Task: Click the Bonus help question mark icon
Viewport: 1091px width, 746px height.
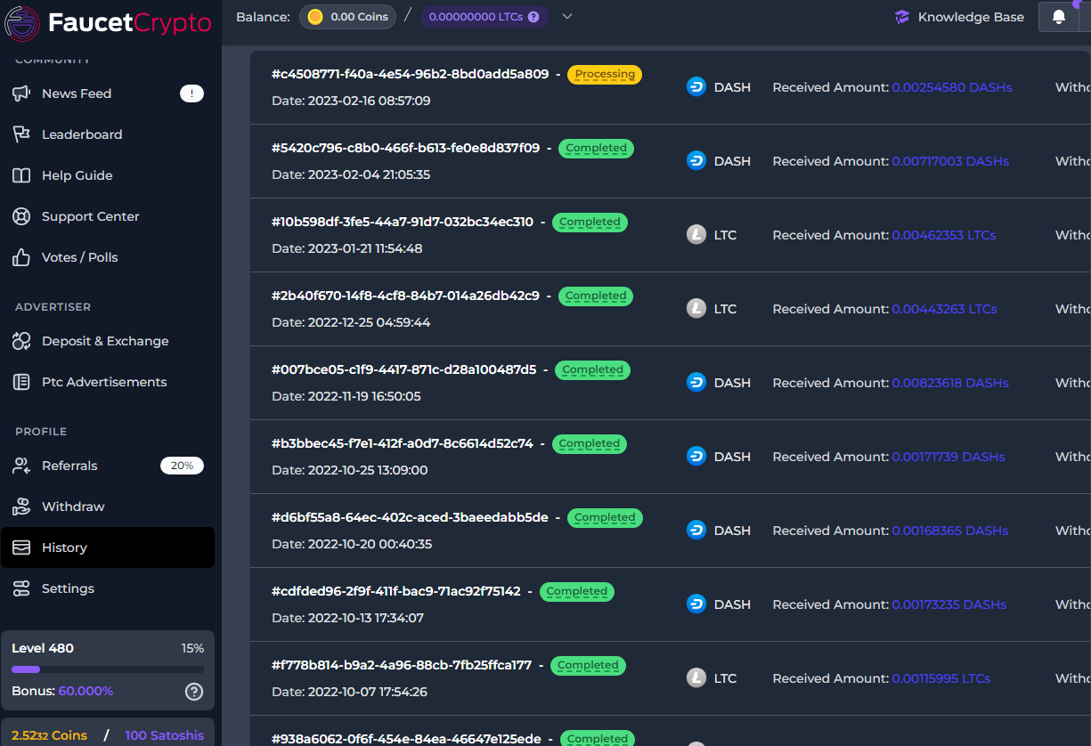Action: pyautogui.click(x=194, y=692)
